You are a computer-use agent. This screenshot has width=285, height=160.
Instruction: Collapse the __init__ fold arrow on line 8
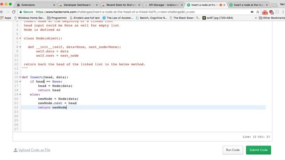pos(20,47)
